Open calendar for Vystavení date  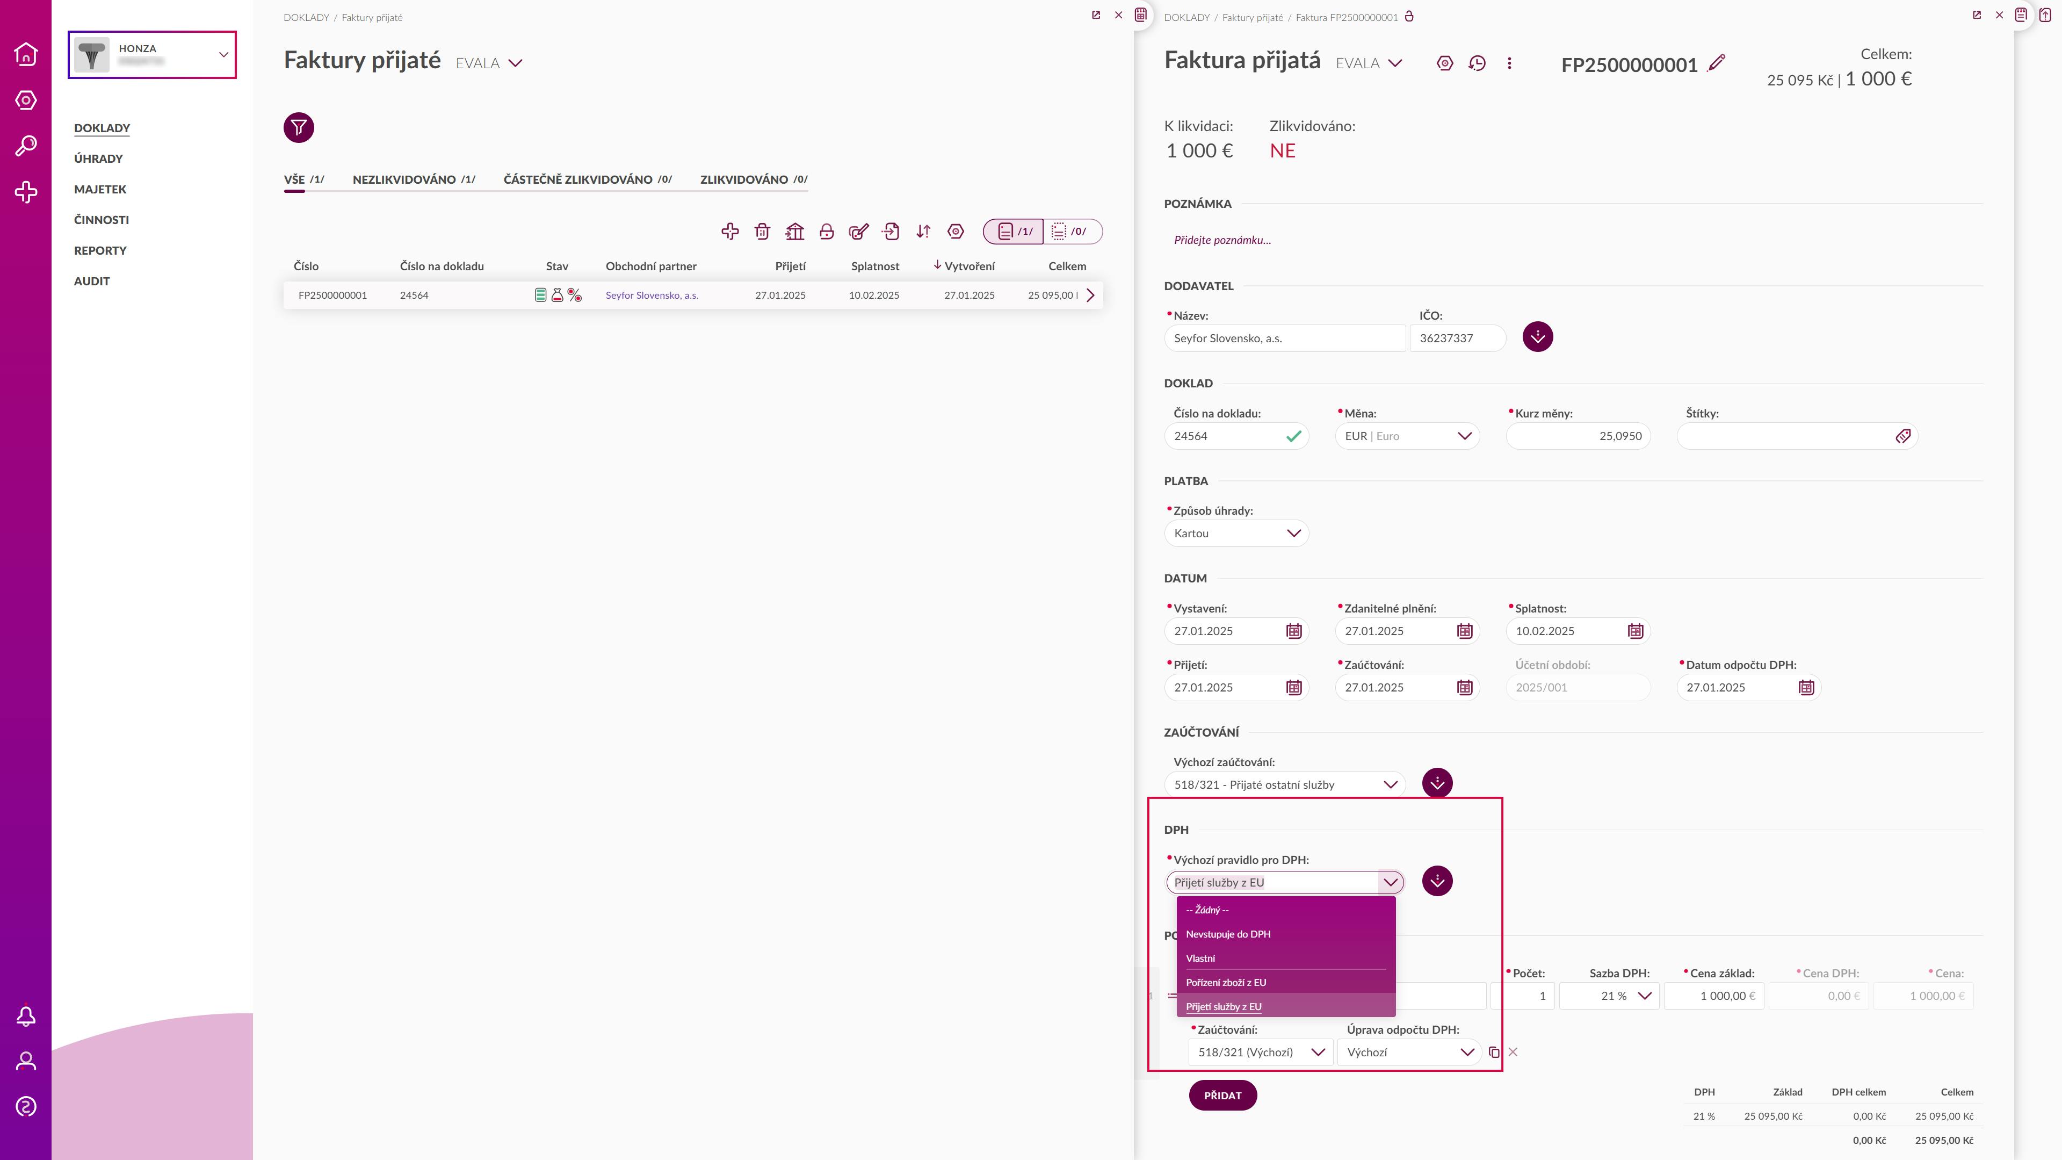(1293, 631)
